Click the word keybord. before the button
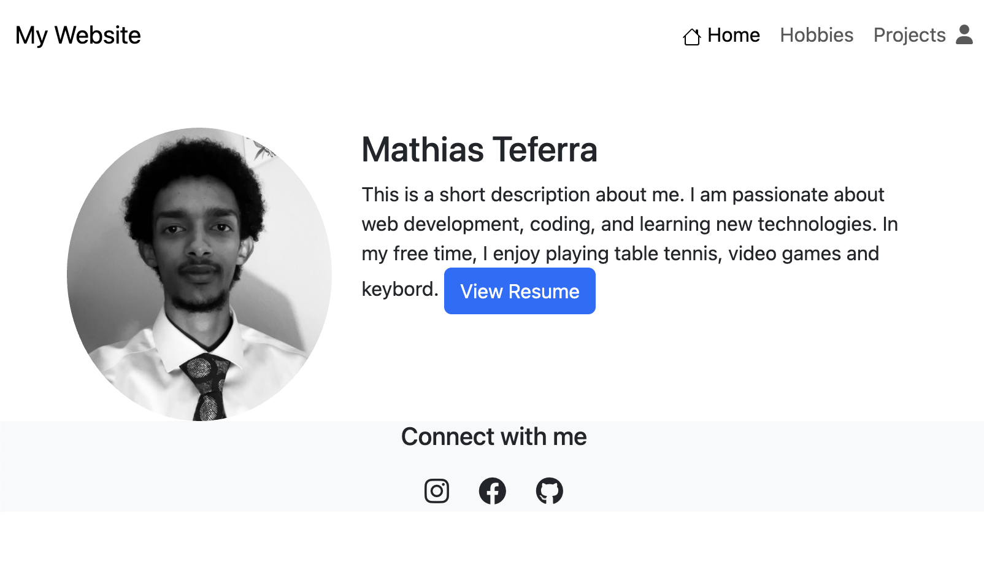Viewport: 984px width, 588px height. [399, 289]
